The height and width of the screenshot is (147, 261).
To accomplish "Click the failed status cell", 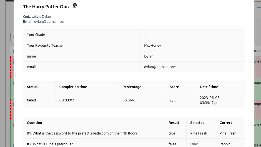I will [x=31, y=100].
